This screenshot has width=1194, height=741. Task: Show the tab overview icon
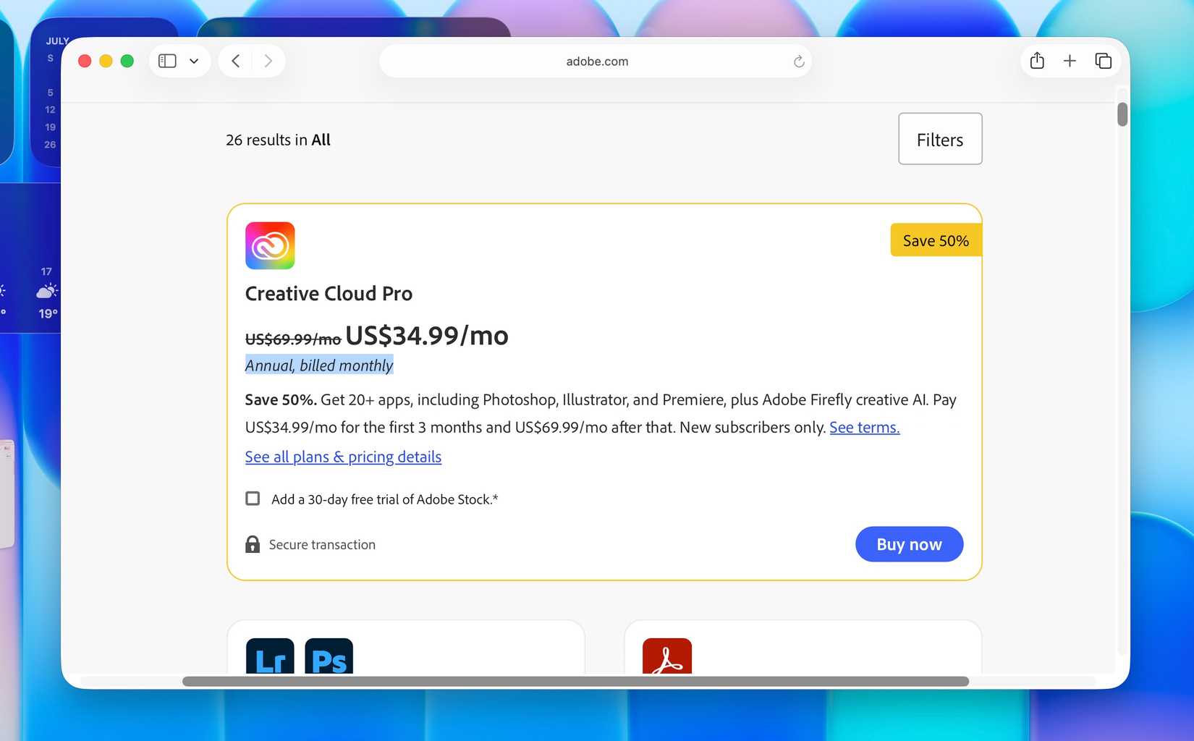(1103, 61)
